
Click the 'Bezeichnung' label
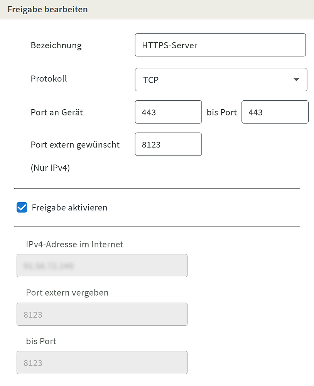click(56, 45)
